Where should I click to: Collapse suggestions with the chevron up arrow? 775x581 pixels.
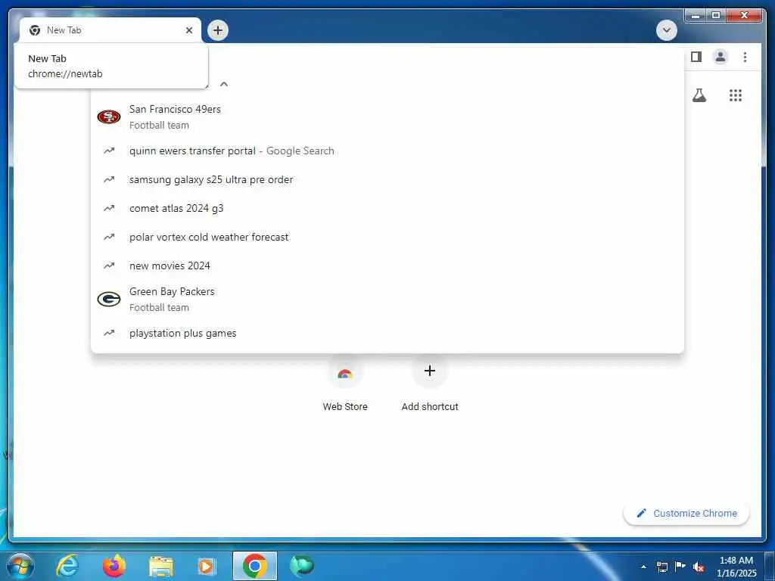[224, 84]
